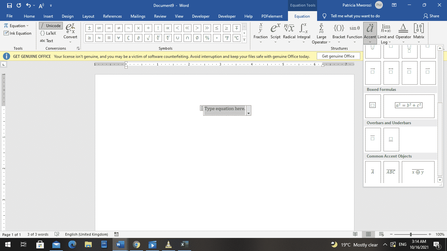Insert the division sign symbol
This screenshot has width=447, height=251.
(148, 28)
